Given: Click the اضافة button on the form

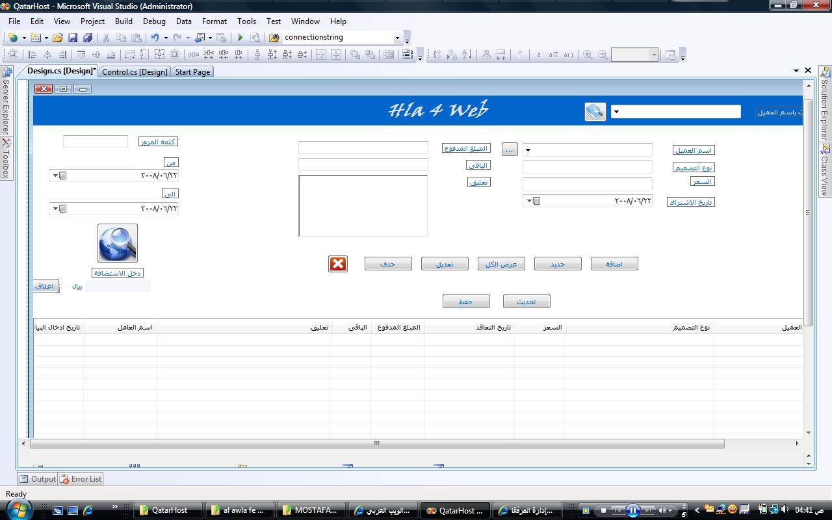Looking at the screenshot, I should pyautogui.click(x=614, y=264).
